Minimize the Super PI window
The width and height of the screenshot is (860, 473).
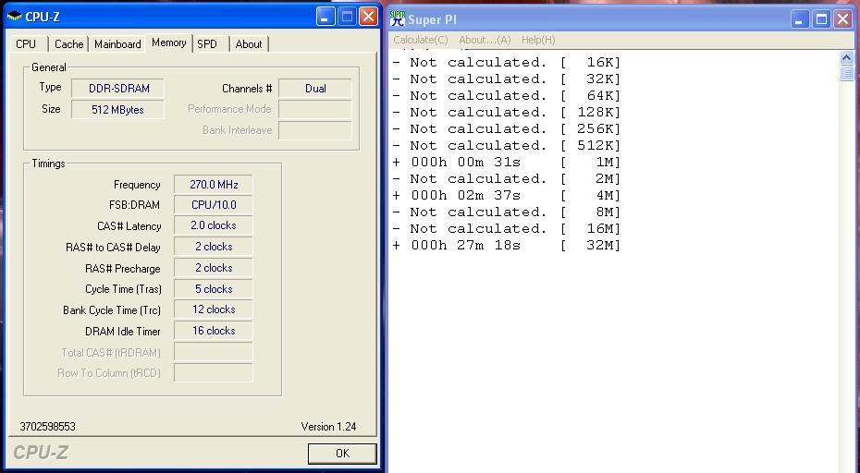point(800,19)
